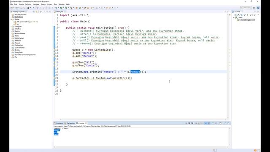Click Collapse All icon in Package Explorer

[x=34, y=11]
